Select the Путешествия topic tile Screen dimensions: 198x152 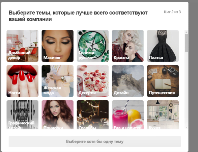[x=163, y=81]
